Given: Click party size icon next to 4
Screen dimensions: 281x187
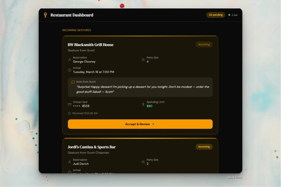Looking at the screenshot, I should pyautogui.click(x=143, y=60).
